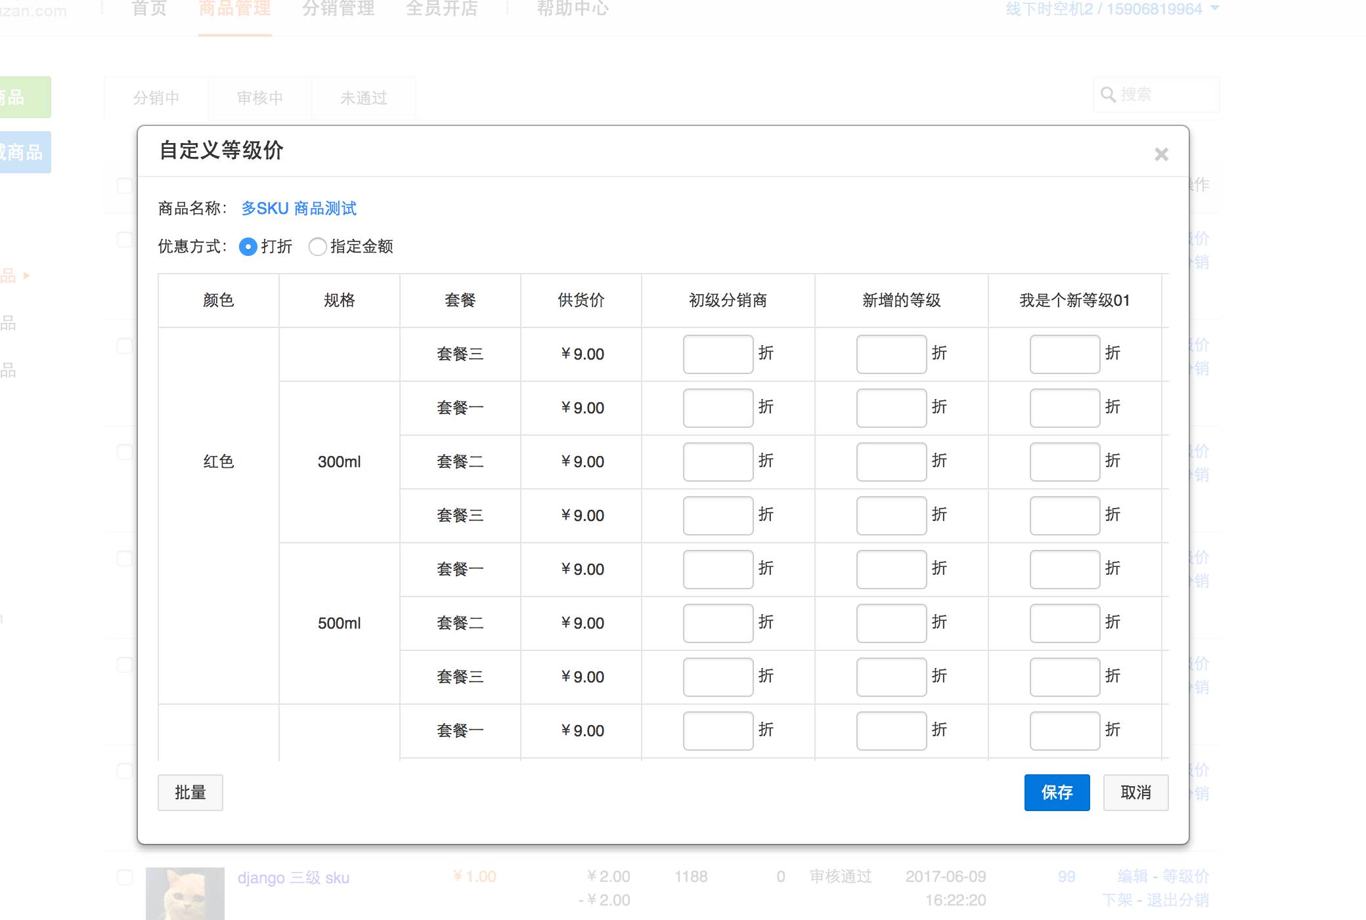Open the 未通过 tab
The width and height of the screenshot is (1366, 920).
363,98
